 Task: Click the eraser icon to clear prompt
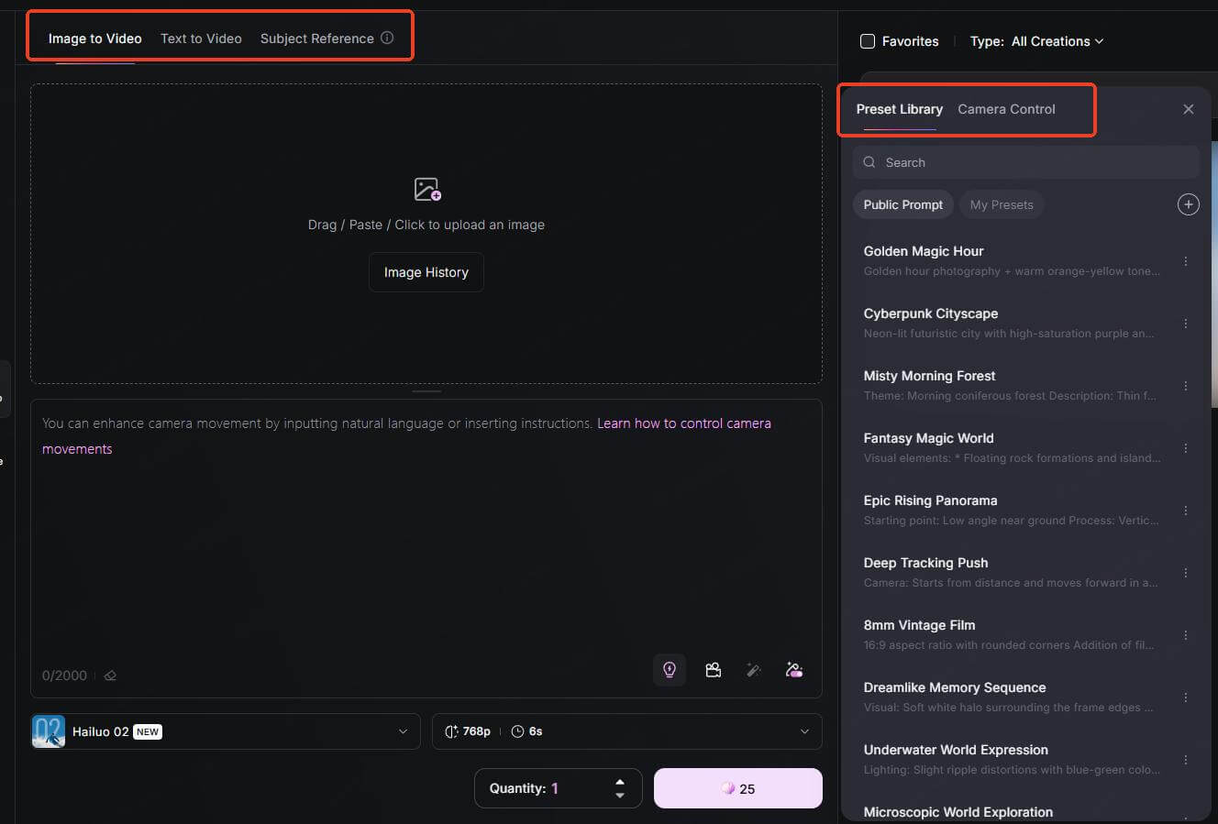pyautogui.click(x=110, y=676)
